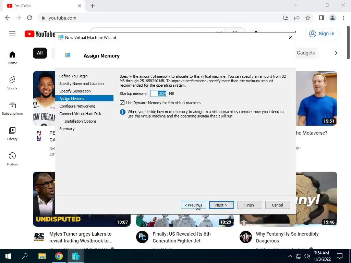The width and height of the screenshot is (351, 263).
Task: Uncheck Use Dynamic Memory checkbox
Action: click(122, 103)
